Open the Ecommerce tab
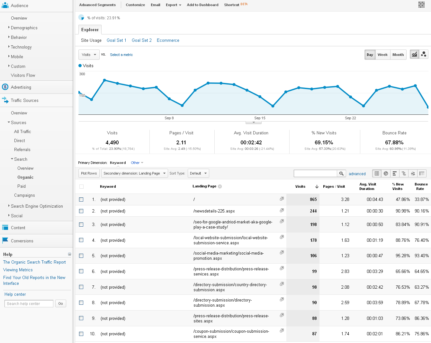Viewport: 431px width, 343px height. coord(168,40)
